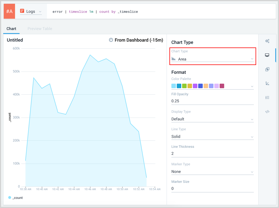Expand the Chart Type Area dropdown
This screenshot has width=279, height=208.
point(212,59)
